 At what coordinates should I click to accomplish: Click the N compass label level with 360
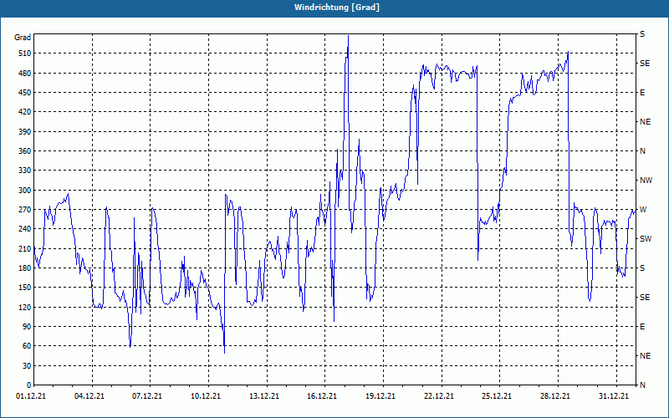643,151
